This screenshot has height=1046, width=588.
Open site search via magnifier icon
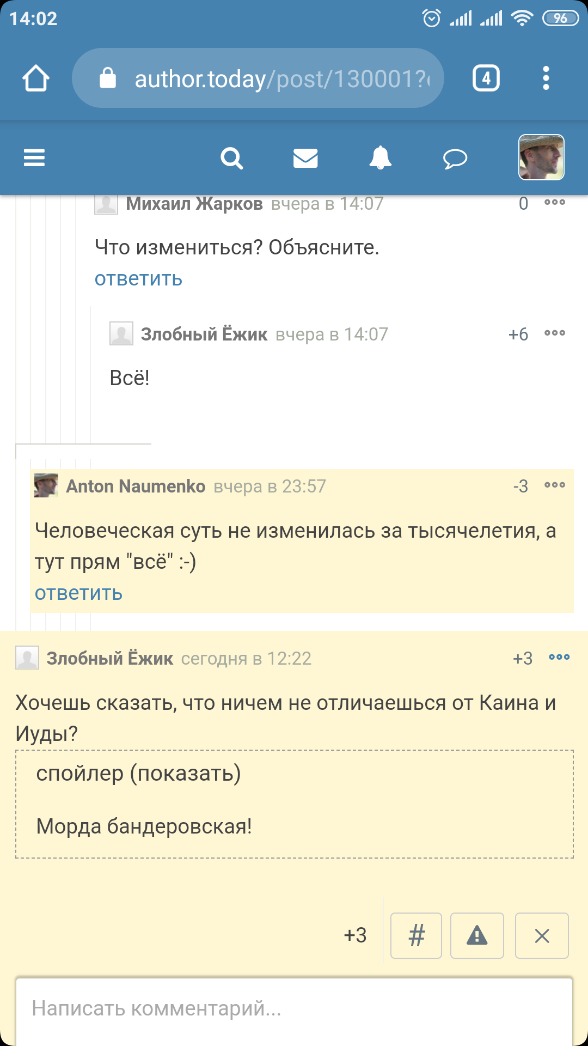click(231, 159)
